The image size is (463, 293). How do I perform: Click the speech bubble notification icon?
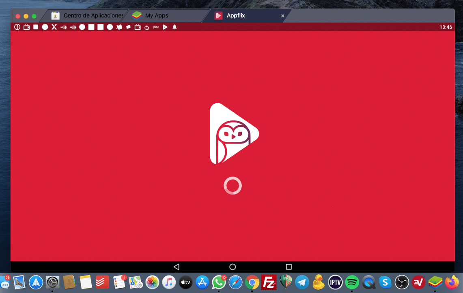128,27
